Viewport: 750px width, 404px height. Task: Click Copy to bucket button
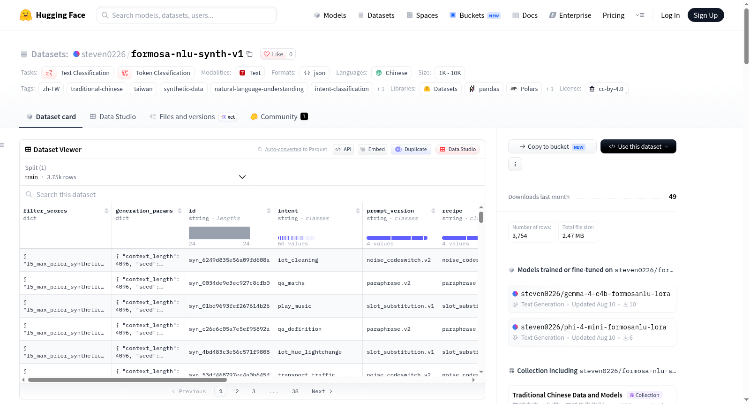point(552,146)
